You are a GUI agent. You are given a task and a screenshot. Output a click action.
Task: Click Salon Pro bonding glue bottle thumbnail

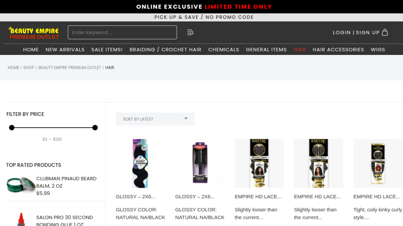tap(21, 219)
